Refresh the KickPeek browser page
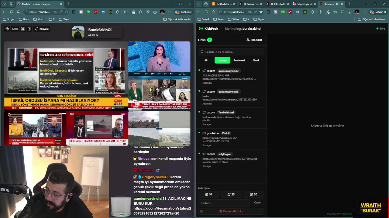Image resolution: width=389 pixels, height=218 pixels. coord(206,12)
